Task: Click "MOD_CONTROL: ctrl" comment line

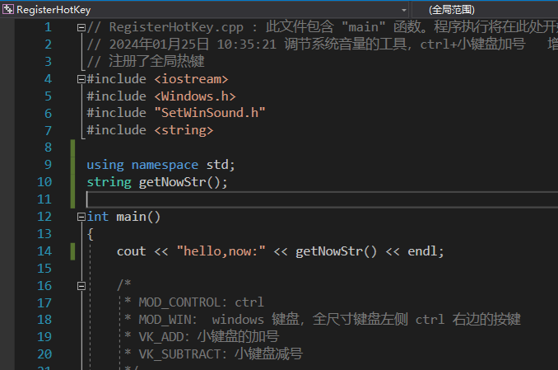Action: 201,302
